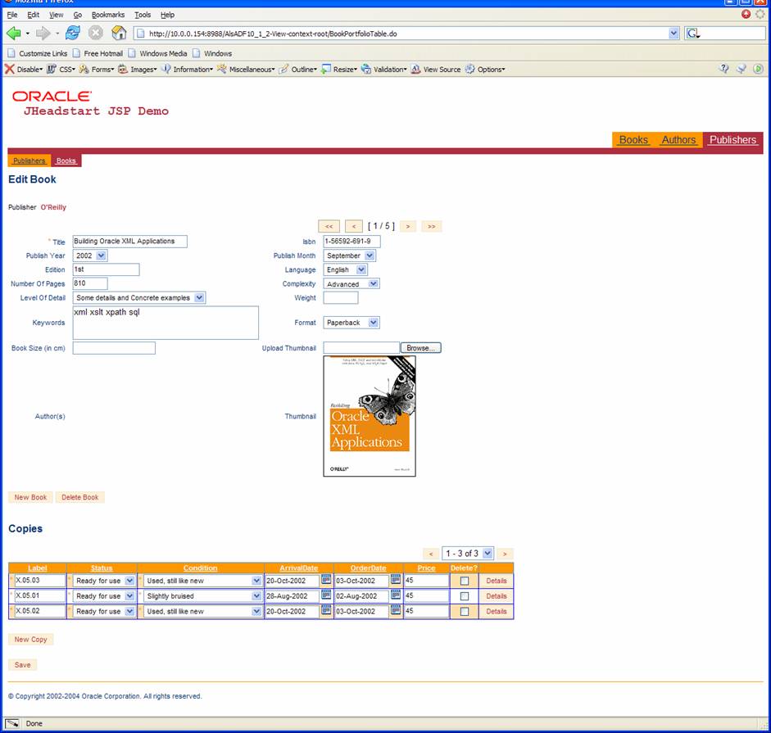Image resolution: width=771 pixels, height=733 pixels.
Task: Open the Bookmarks menu
Action: pos(107,15)
